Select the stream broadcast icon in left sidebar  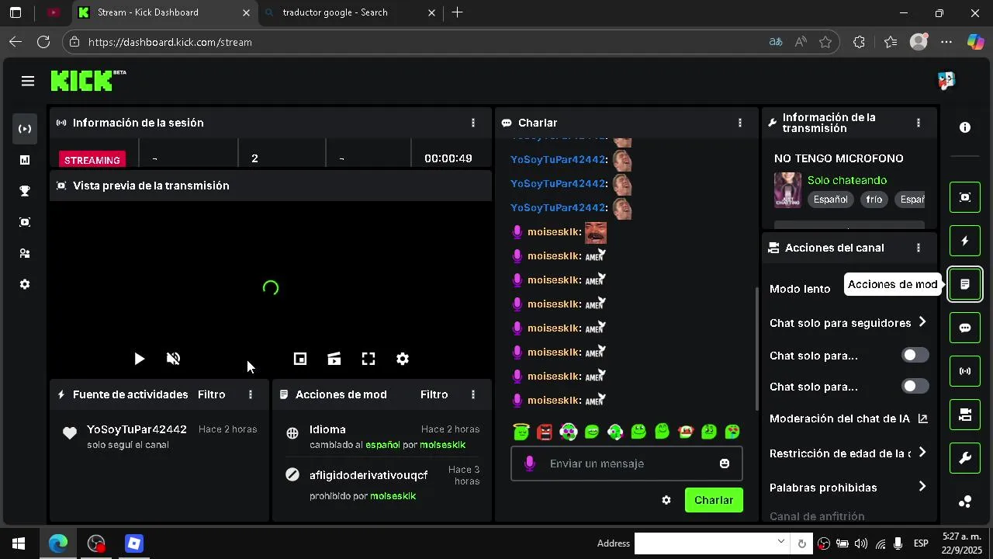[25, 129]
